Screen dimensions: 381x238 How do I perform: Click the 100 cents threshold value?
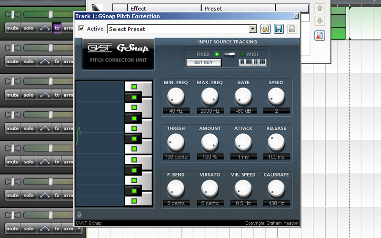[176, 157]
